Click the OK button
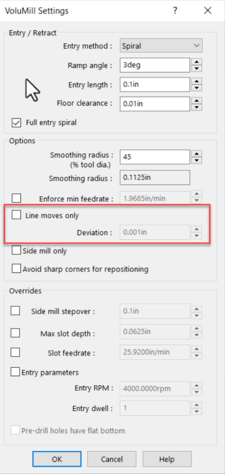The height and width of the screenshot is (474, 225). point(57,459)
